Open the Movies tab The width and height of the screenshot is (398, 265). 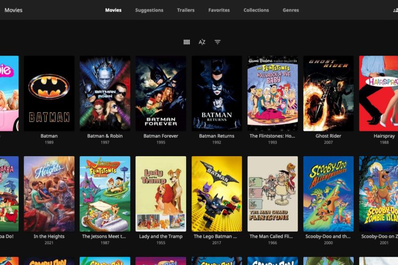(113, 10)
